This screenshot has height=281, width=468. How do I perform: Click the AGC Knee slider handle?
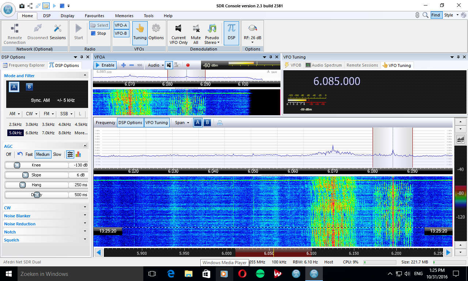17,165
